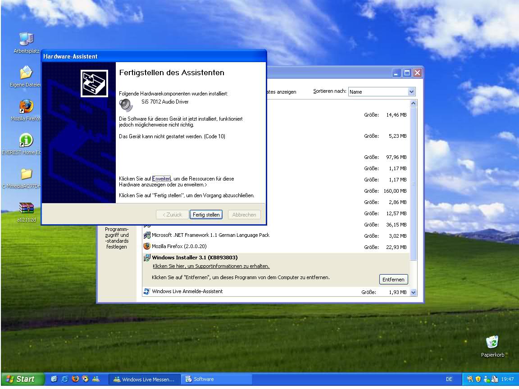Screen dimensions: 519x389
Task: Switch to the Software taskbar button
Action: (217, 380)
